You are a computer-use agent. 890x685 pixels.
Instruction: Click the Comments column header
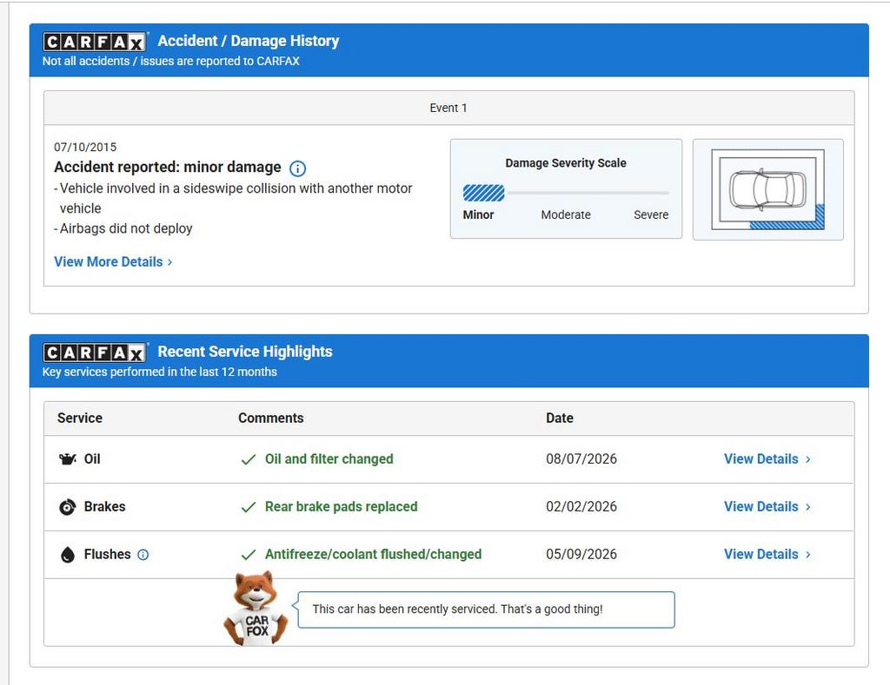(x=271, y=418)
